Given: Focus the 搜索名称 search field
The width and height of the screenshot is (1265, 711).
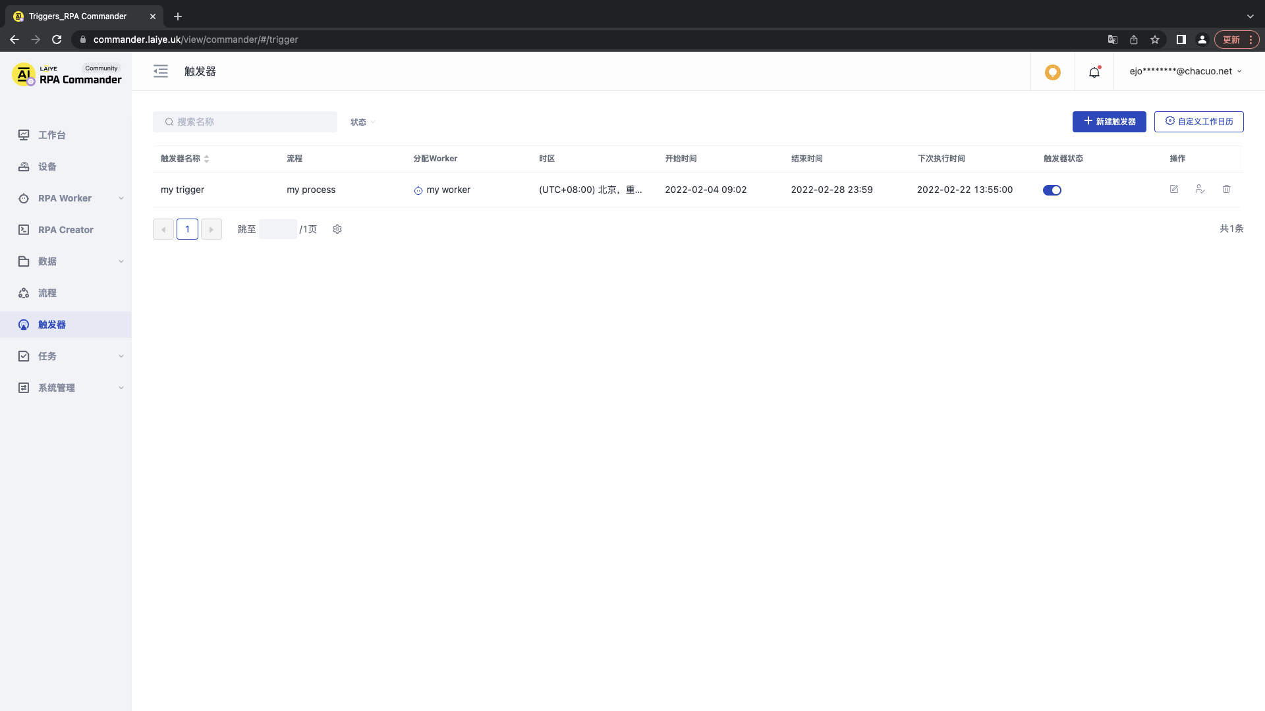Looking at the screenshot, I should point(245,122).
